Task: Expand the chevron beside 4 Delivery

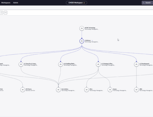Action: click(92, 41)
